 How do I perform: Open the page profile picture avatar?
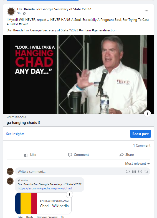coord(11,11)
